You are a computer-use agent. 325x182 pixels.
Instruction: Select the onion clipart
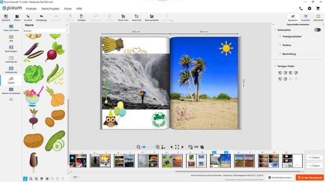pyautogui.click(x=56, y=97)
